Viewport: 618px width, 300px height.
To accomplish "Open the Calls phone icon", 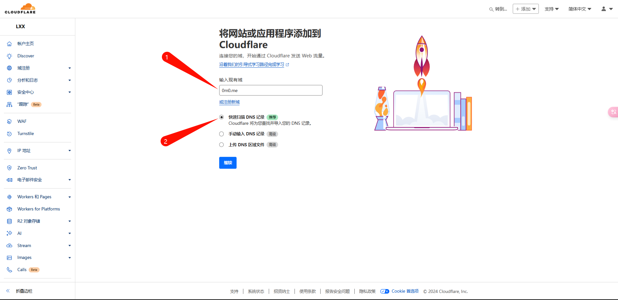I will (9, 270).
